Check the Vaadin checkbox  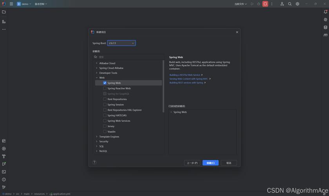coord(105,131)
